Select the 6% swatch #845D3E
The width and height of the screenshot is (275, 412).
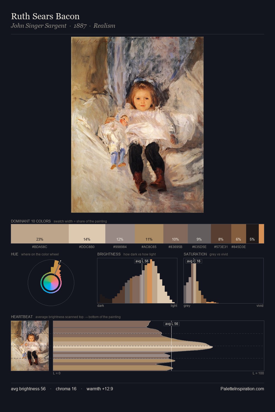pyautogui.click(x=239, y=234)
